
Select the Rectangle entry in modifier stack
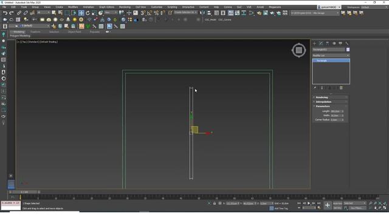[x=331, y=61]
